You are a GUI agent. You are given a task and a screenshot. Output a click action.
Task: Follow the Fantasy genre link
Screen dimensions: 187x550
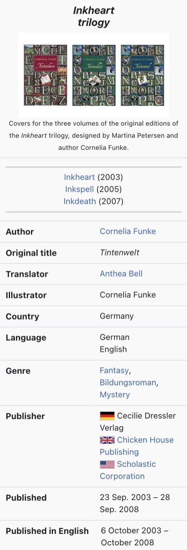[114, 370]
